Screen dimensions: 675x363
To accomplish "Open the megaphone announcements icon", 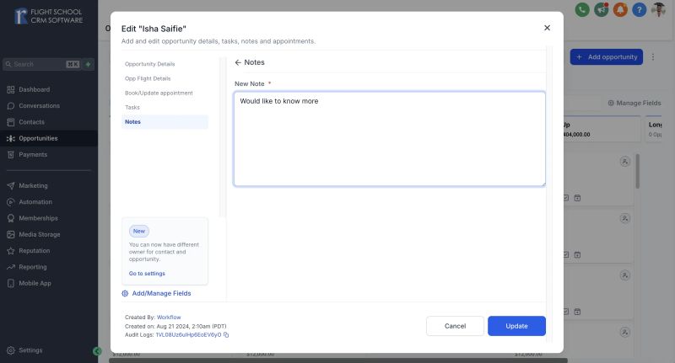I will [x=602, y=9].
